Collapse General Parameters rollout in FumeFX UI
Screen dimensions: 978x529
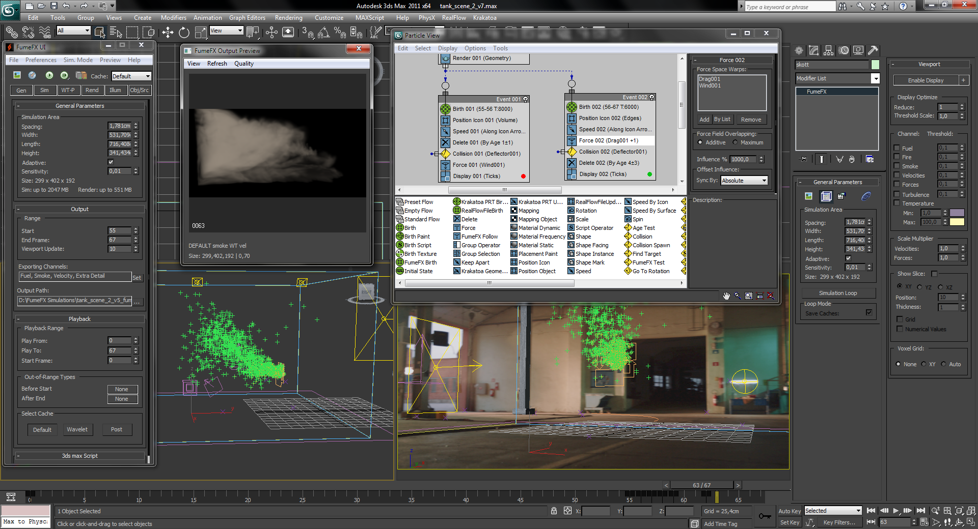point(79,106)
